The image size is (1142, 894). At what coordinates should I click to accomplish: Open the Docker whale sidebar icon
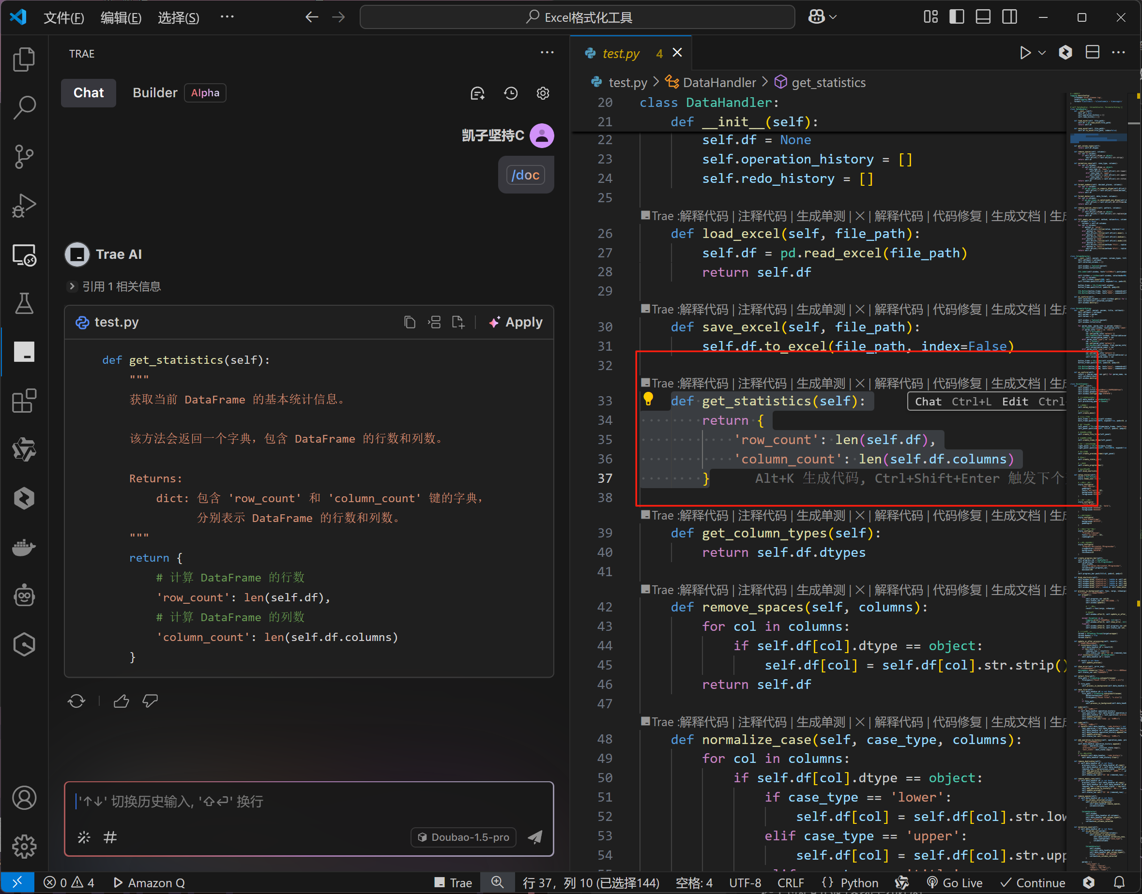24,548
